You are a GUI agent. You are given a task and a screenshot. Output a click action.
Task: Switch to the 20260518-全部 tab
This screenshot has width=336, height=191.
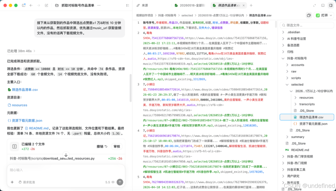coord(190,5)
